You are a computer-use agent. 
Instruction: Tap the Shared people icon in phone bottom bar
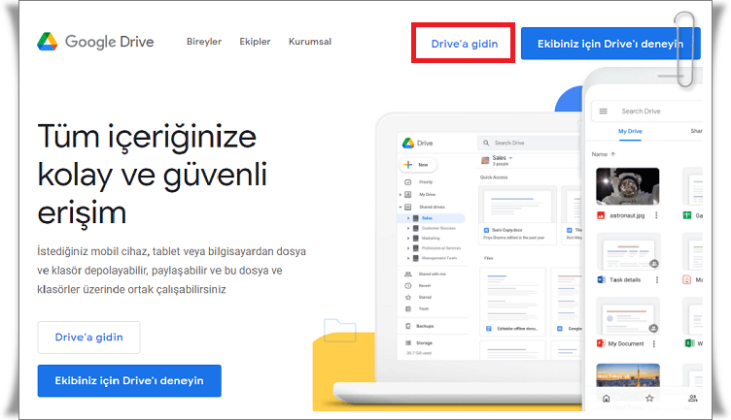pos(693,398)
